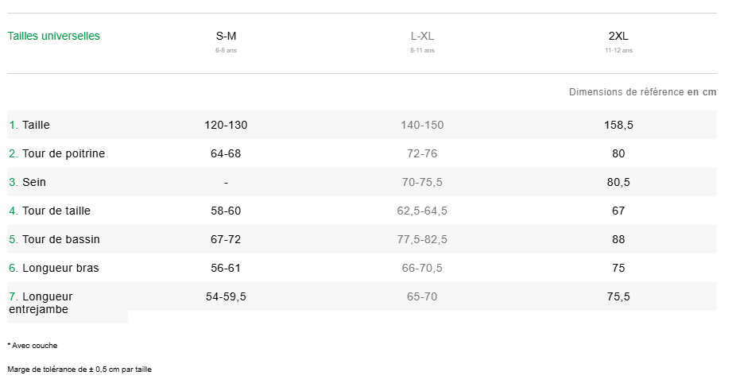Click the 158,5 height value for 2XL

tap(618, 125)
